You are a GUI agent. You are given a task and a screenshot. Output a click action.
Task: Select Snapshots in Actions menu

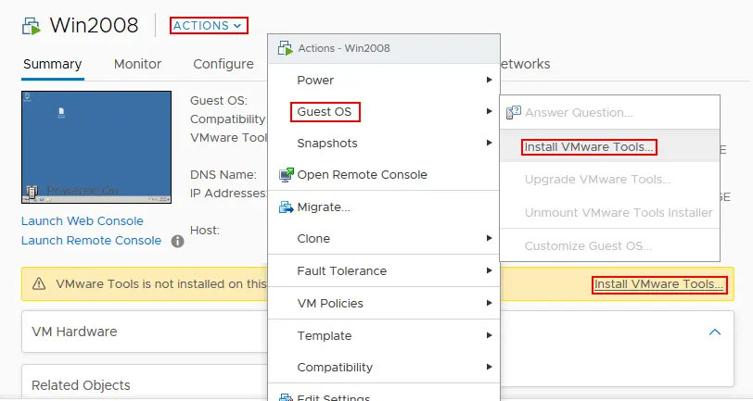pos(384,143)
